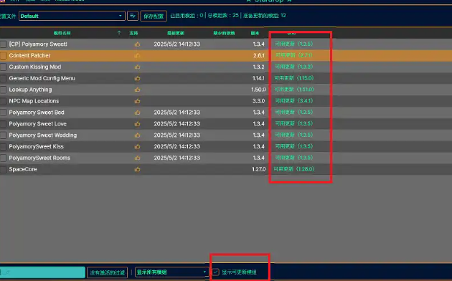This screenshot has width=452, height=281.
Task: Tick the Polyamory Sweet Love checkbox
Action: tap(3, 124)
